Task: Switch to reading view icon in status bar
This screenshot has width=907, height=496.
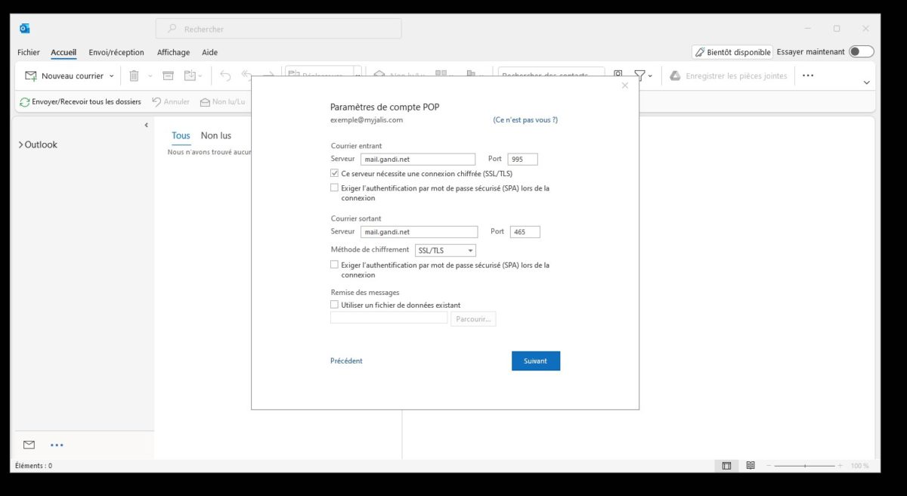Action: coord(751,466)
